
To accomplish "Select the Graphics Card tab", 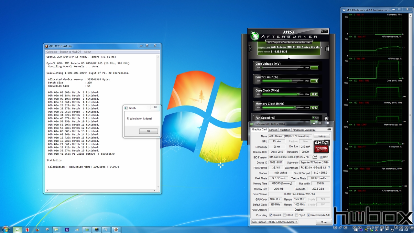I will 259,129.
